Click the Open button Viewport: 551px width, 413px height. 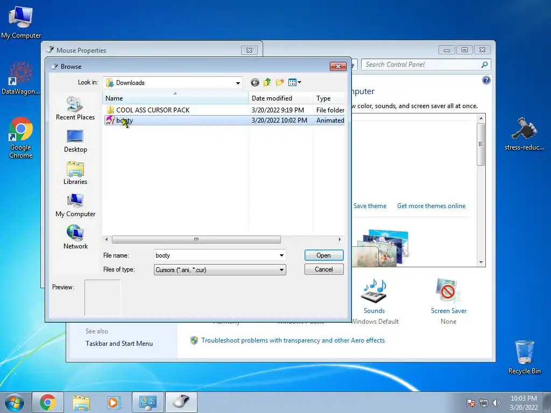(323, 255)
